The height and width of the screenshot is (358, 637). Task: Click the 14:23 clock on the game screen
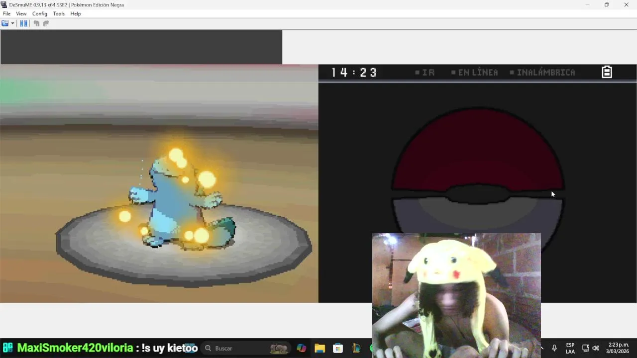(x=354, y=73)
